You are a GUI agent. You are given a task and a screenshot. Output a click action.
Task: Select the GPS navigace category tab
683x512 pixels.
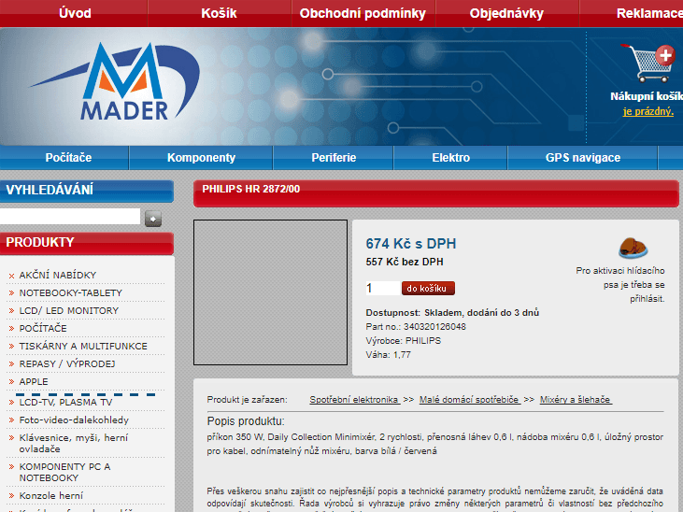click(583, 157)
